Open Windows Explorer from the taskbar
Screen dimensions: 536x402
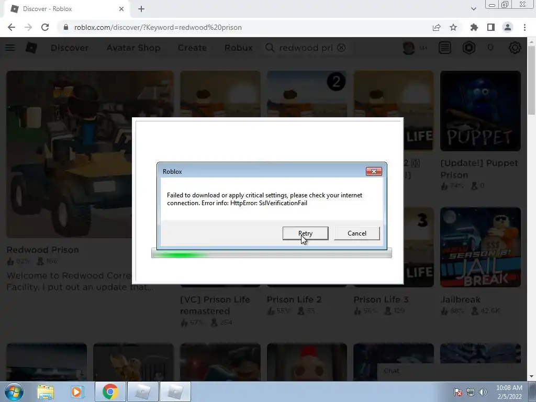pyautogui.click(x=46, y=392)
